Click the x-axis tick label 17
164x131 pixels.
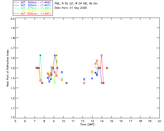coord(131,121)
